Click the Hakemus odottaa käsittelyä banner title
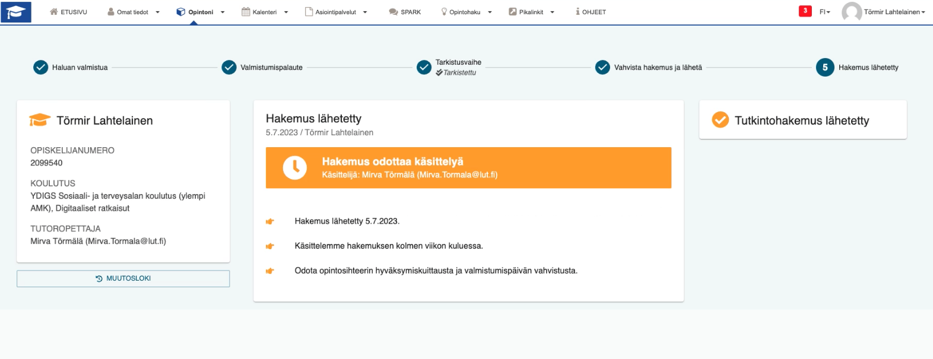Viewport: 933px width, 359px height. point(392,161)
